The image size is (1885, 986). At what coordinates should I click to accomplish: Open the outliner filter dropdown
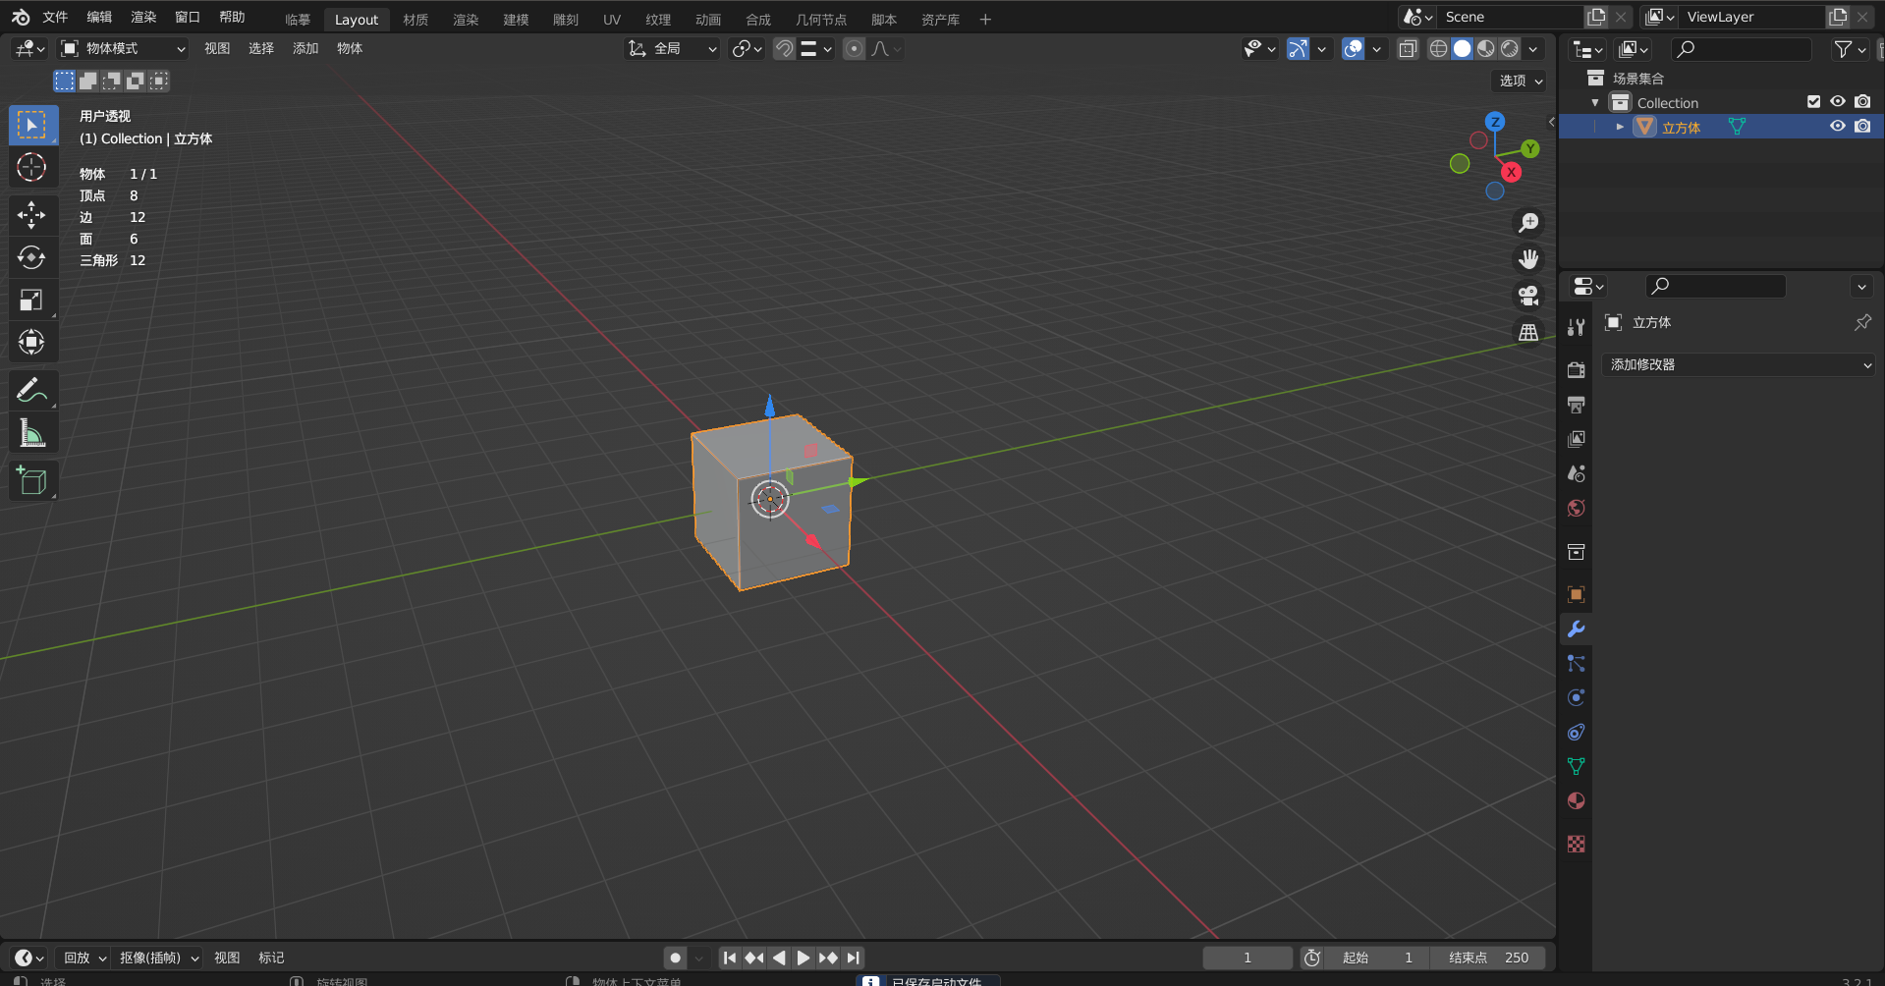click(x=1851, y=49)
